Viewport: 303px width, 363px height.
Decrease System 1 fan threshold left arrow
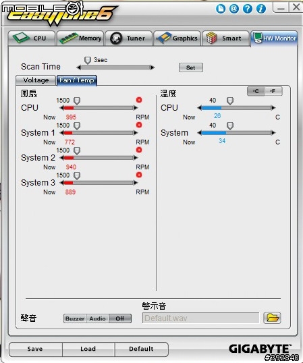(62, 133)
